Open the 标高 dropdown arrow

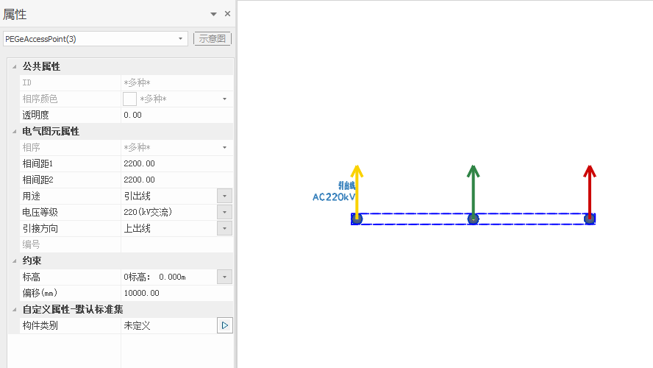pos(224,277)
